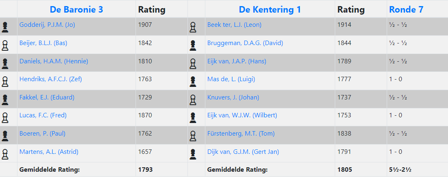Open player Hendriks, A.F.C.J. (Zef)

(51, 79)
